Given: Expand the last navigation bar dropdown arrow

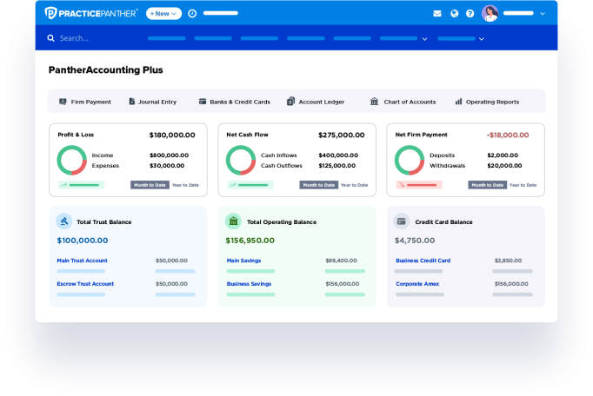Looking at the screenshot, I should (481, 39).
